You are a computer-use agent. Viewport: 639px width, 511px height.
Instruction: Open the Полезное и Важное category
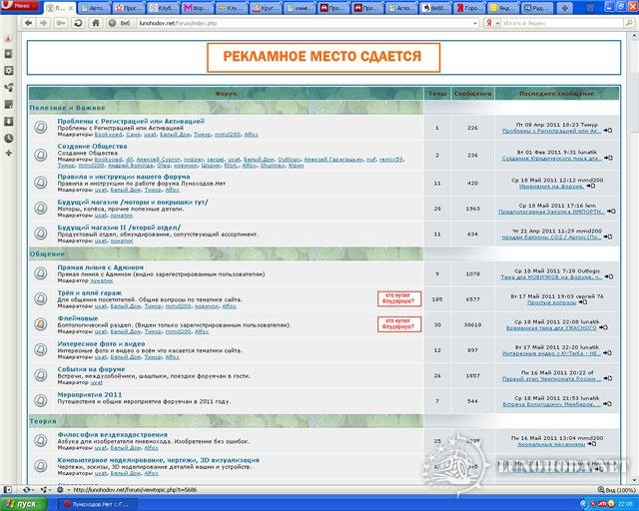(67, 108)
